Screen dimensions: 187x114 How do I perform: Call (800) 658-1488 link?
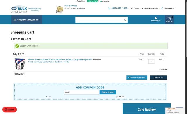[119, 8]
